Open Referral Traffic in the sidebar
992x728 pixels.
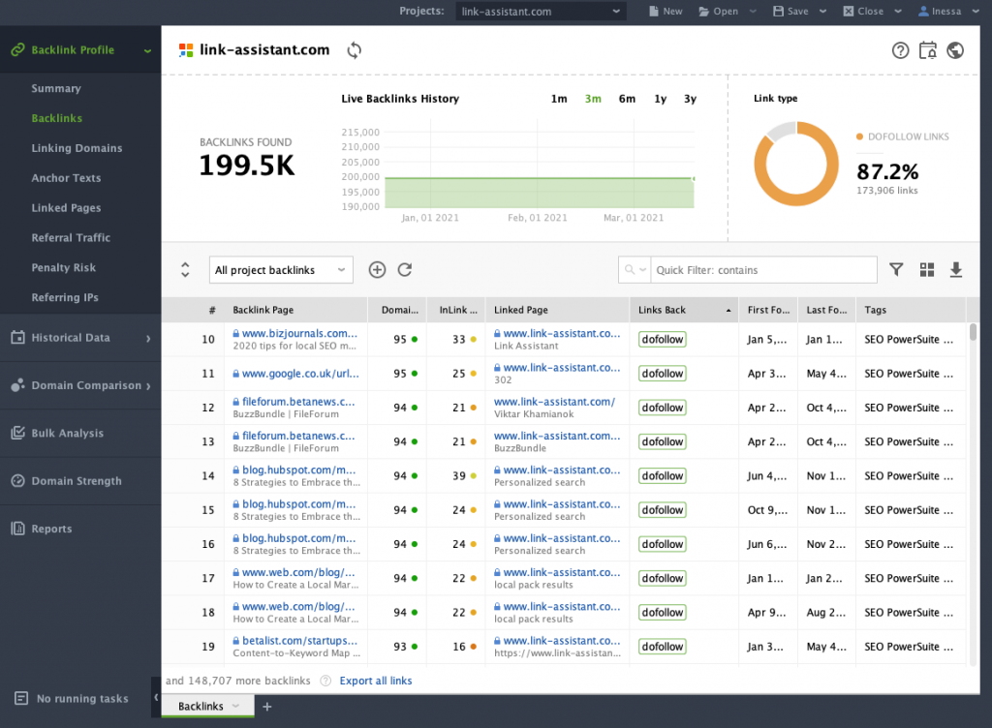71,237
